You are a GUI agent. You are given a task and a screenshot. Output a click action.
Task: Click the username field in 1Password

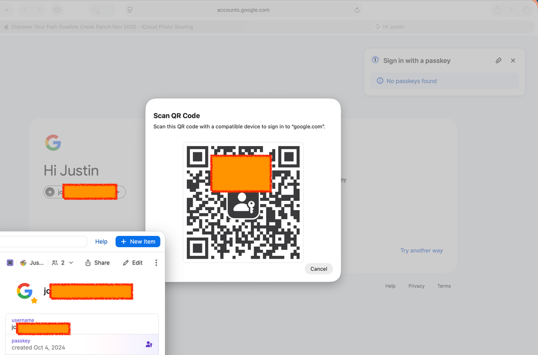[x=82, y=324]
